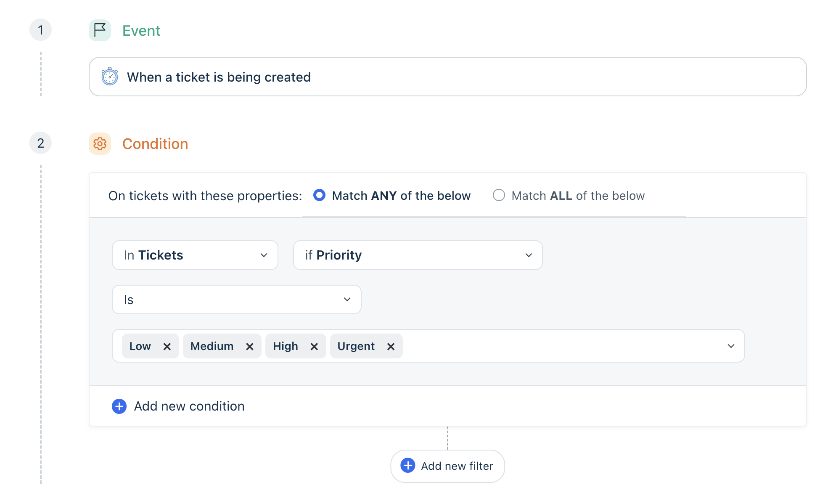Remove the High priority tag
This screenshot has width=820, height=493.
(314, 346)
